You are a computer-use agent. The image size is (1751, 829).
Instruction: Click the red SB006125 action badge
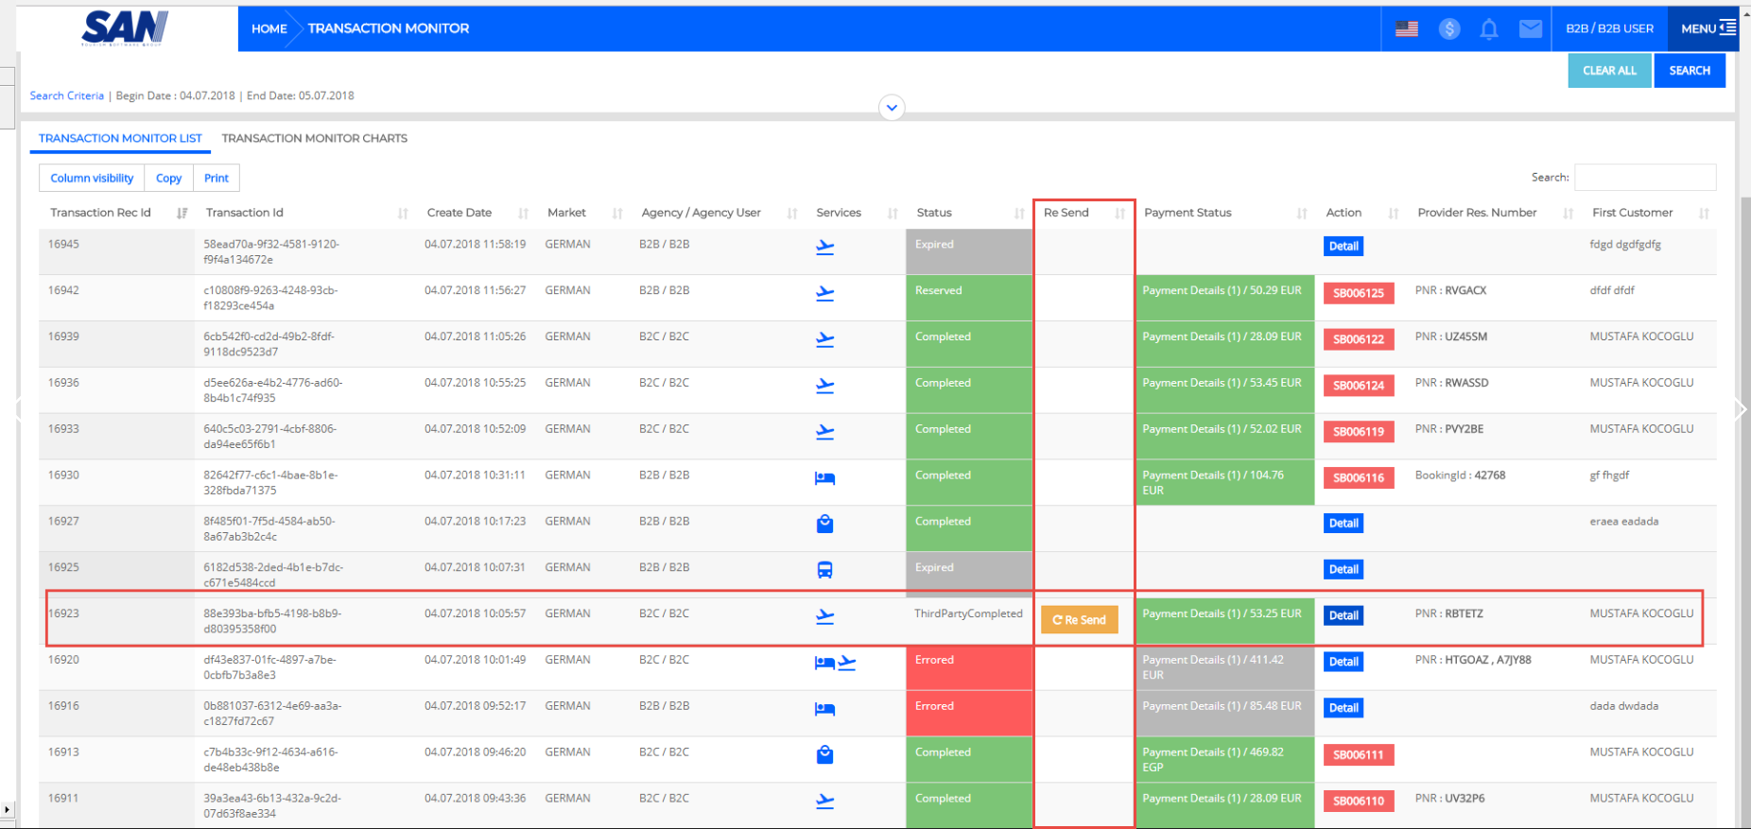tap(1358, 293)
